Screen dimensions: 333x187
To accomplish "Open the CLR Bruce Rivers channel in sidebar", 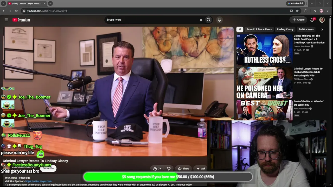I will (x=302, y=79).
